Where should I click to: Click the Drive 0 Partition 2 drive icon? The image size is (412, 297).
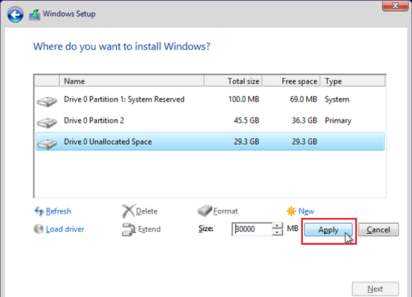47,122
